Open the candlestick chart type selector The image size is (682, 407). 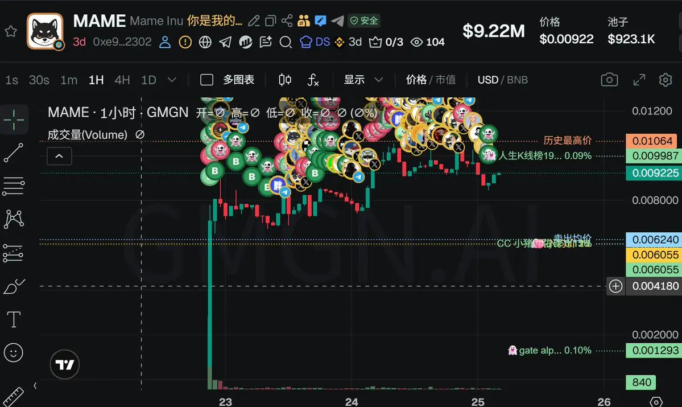(284, 80)
